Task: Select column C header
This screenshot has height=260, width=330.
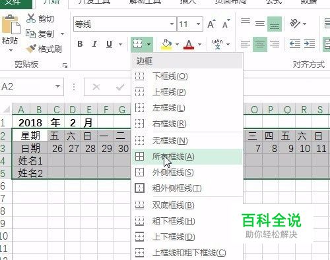Action: click(56, 109)
